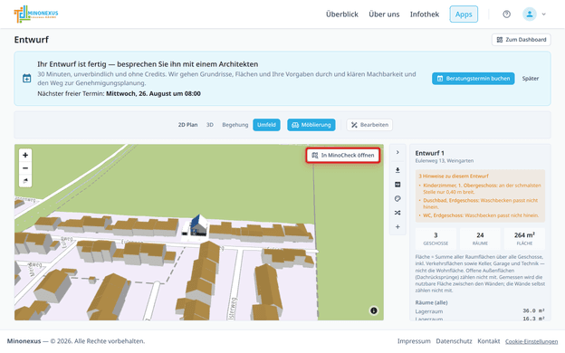Click the 264 m² Fläche stat card
Viewport: 565px width, 353px height.
pyautogui.click(x=524, y=239)
